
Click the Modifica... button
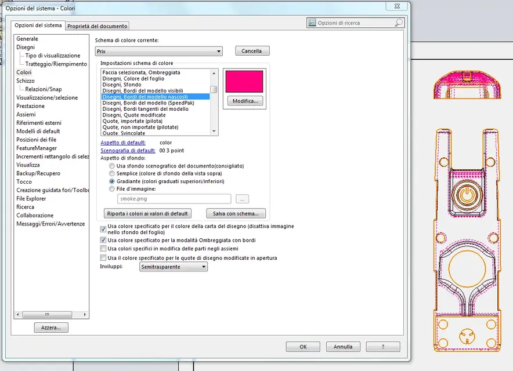coord(245,101)
